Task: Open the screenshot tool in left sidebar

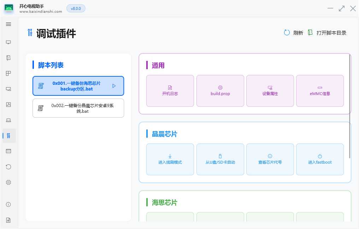Action: tap(8, 105)
